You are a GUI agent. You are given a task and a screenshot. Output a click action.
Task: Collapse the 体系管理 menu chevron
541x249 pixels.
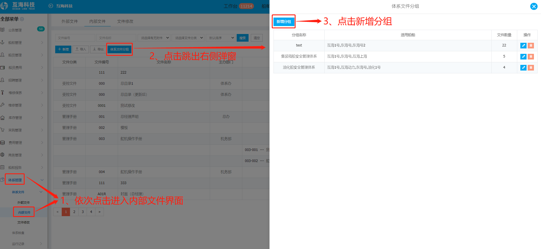pos(42,180)
